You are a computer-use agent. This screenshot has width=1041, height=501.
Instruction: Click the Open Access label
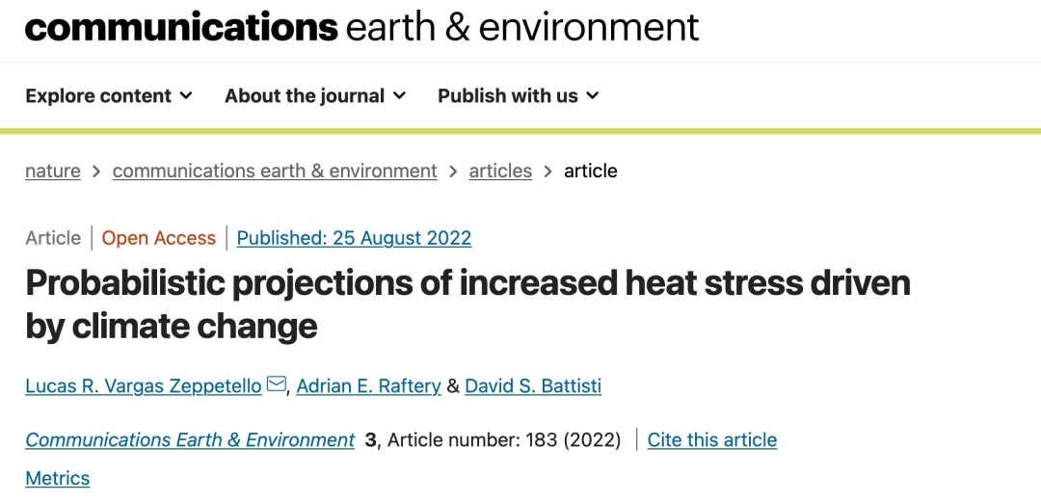coord(159,238)
